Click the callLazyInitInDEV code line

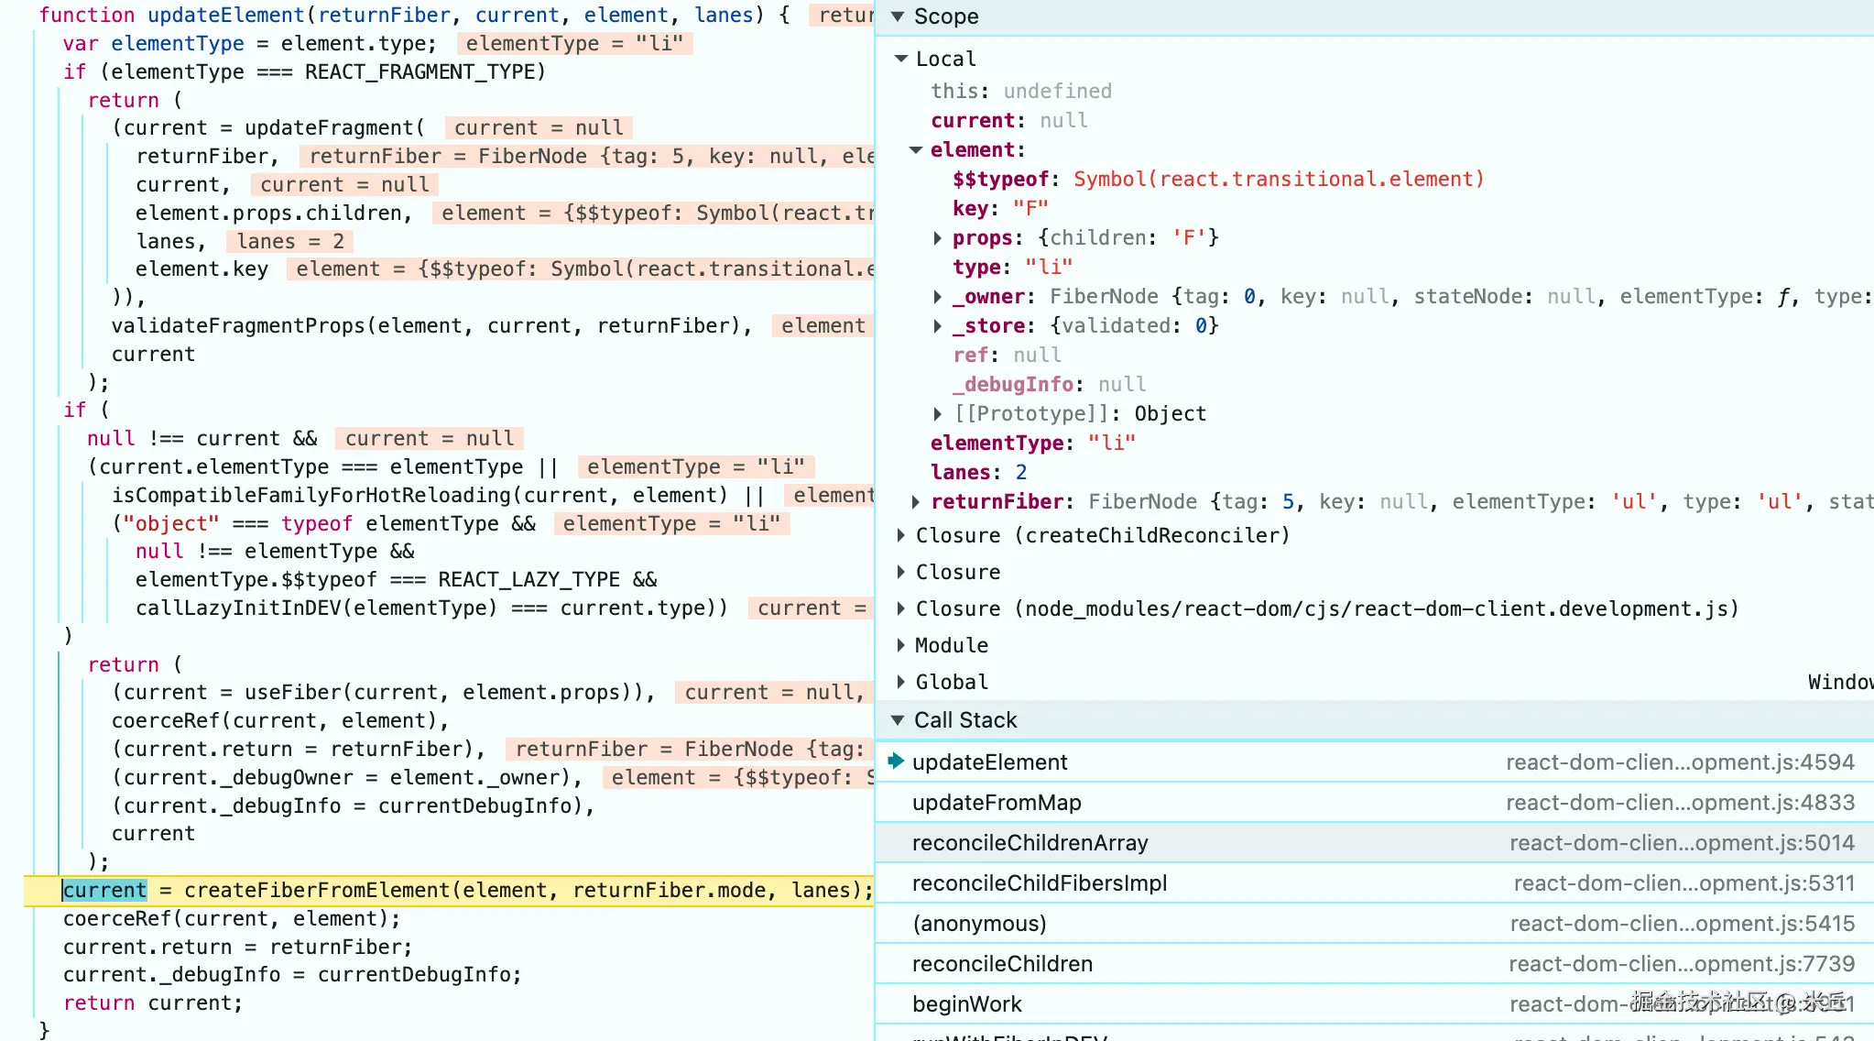tap(431, 608)
